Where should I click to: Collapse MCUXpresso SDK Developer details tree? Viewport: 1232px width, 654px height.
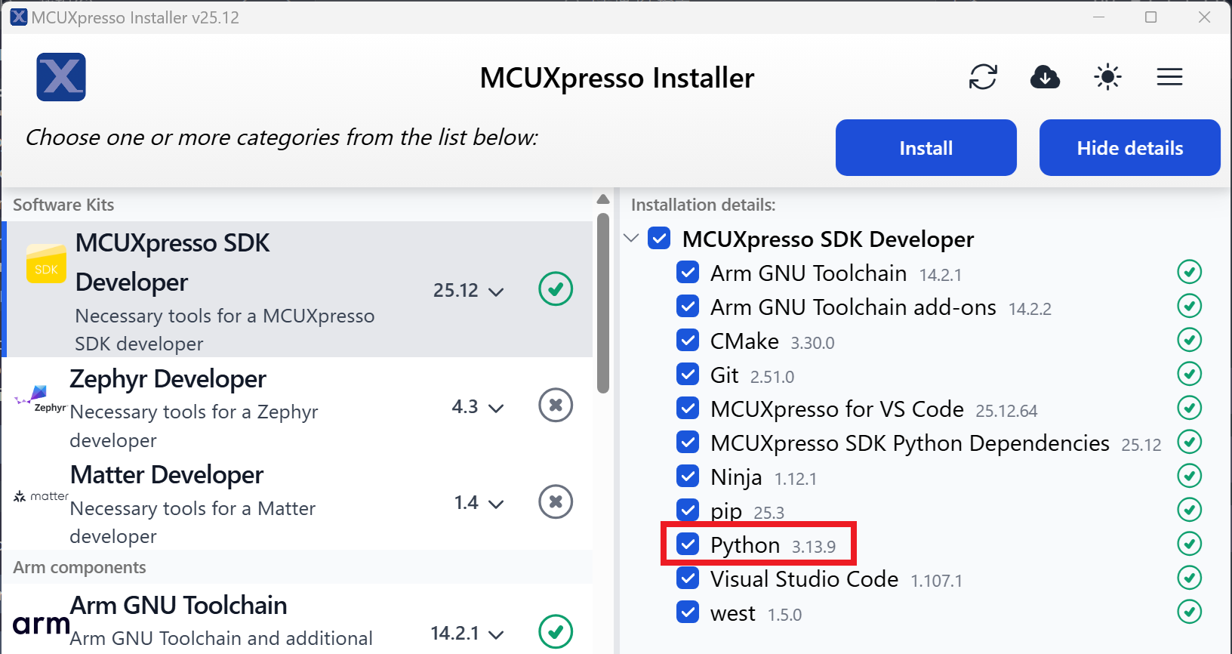tap(632, 239)
